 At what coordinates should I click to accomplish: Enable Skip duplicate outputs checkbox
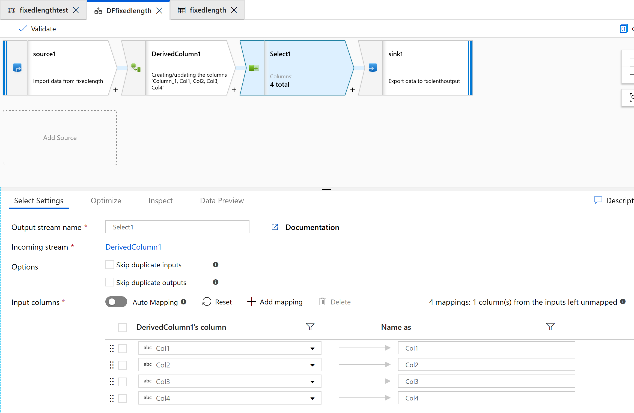(x=110, y=282)
